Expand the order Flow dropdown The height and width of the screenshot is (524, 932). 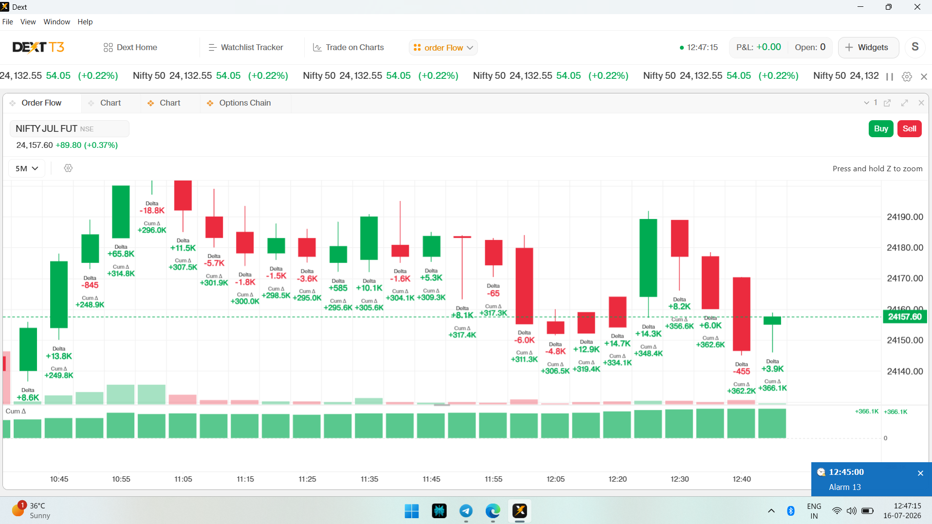(x=443, y=47)
